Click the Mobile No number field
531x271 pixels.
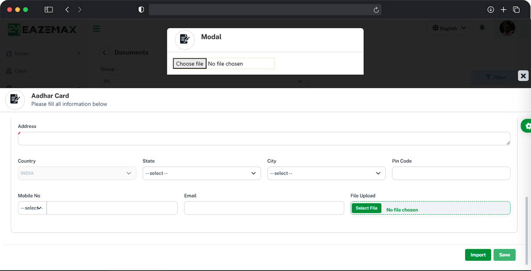click(112, 208)
